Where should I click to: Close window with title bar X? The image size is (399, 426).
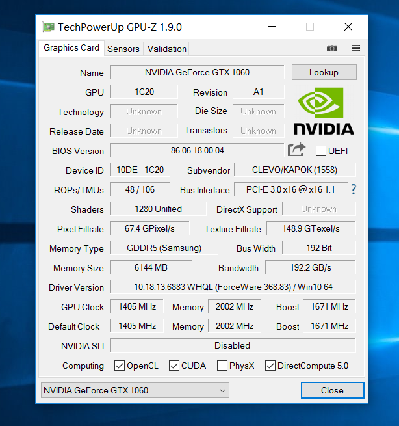click(x=348, y=27)
